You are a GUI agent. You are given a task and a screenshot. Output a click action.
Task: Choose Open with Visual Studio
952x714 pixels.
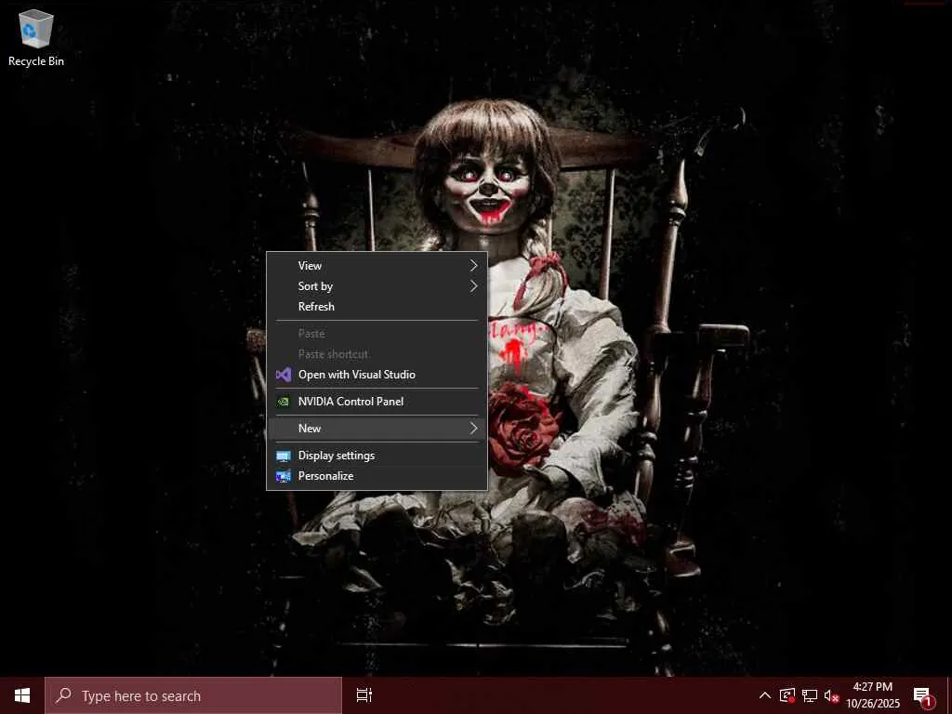(x=377, y=375)
